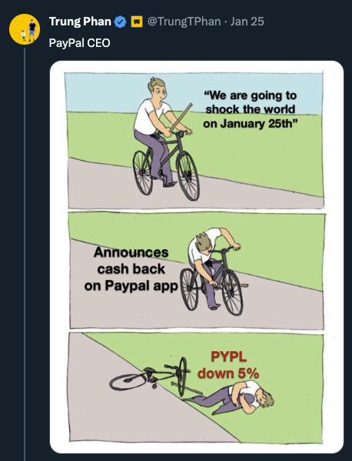Click the injured cyclist lying on grass
Screen dimensions: 352x461
click(x=231, y=397)
